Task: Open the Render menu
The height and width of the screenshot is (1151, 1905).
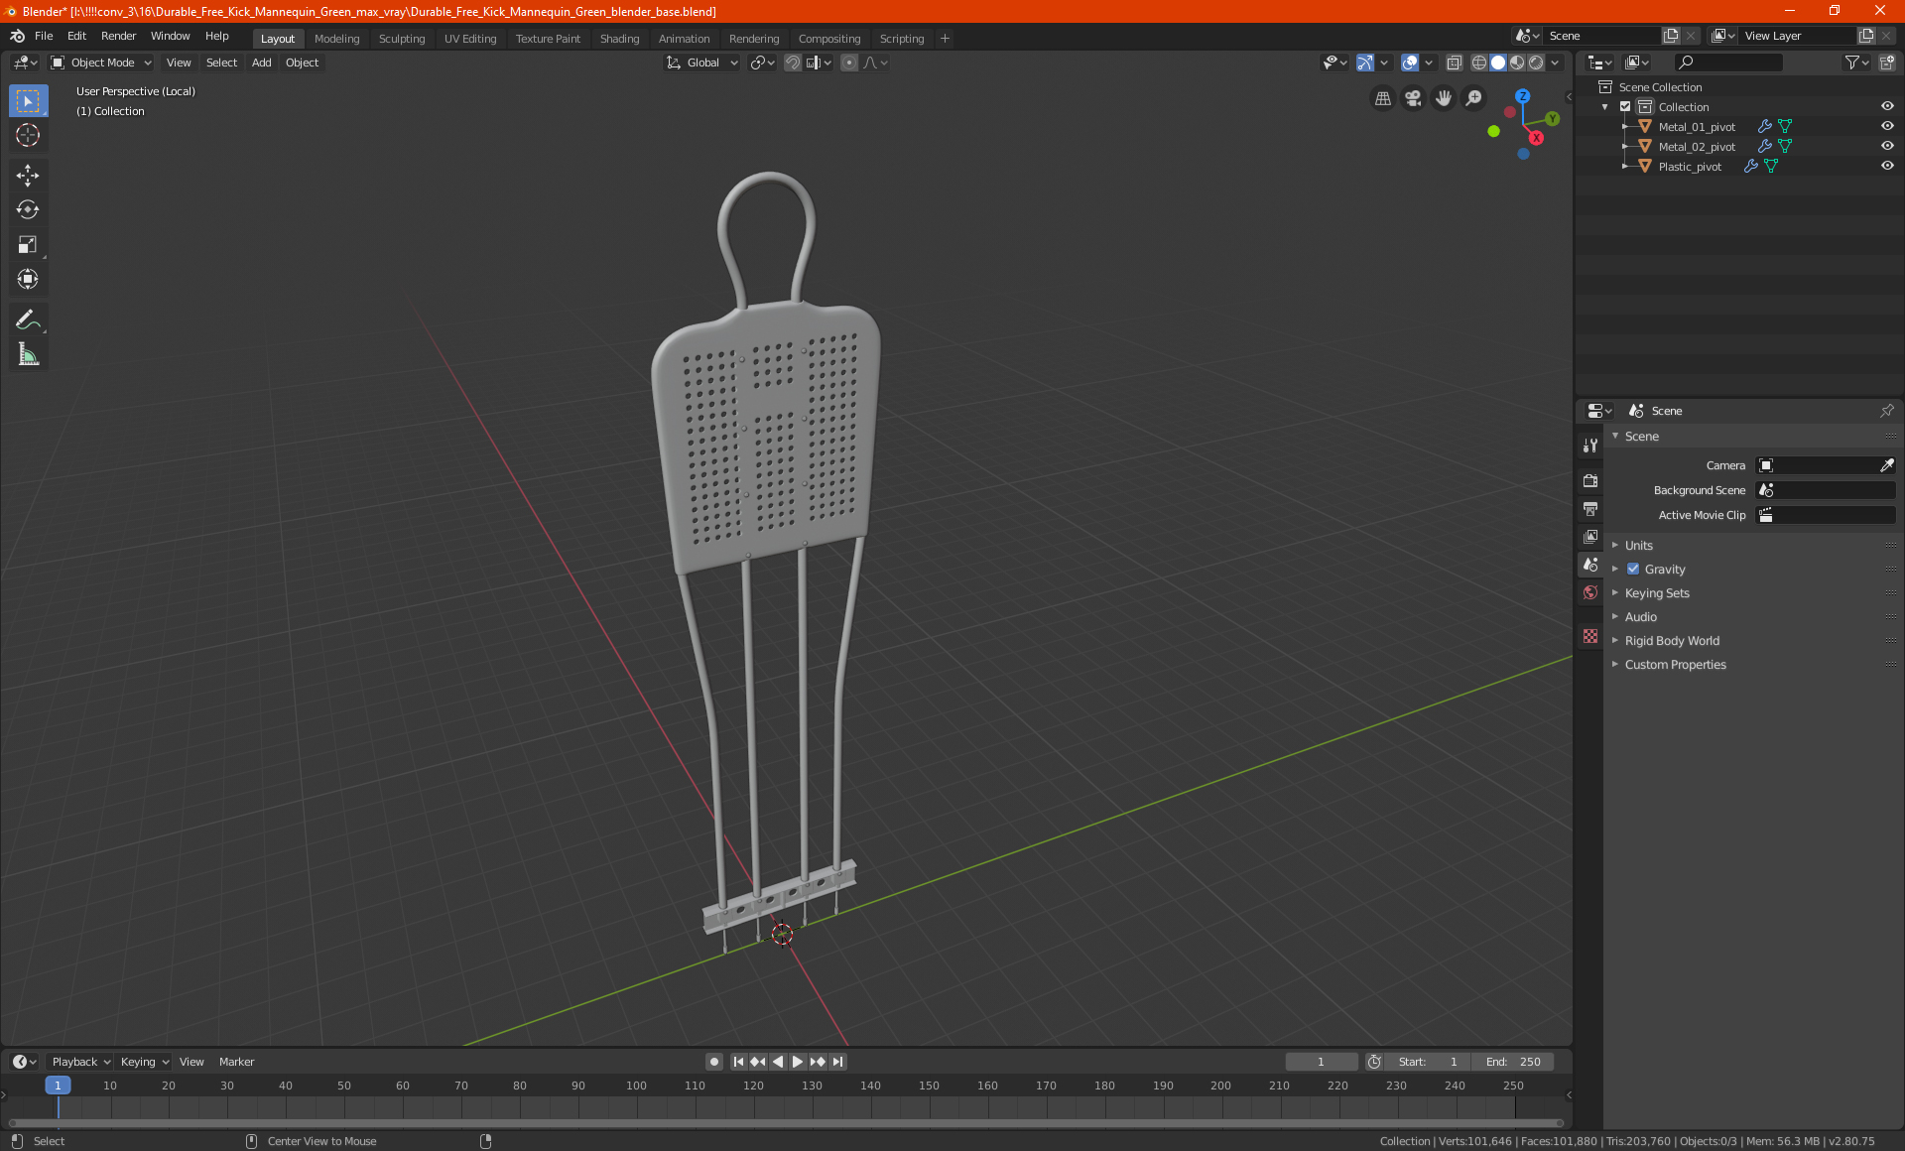Action: (x=118, y=36)
